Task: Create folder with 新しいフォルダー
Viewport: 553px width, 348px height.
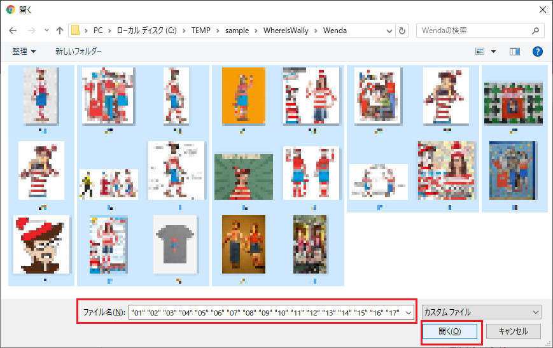Action: [78, 52]
